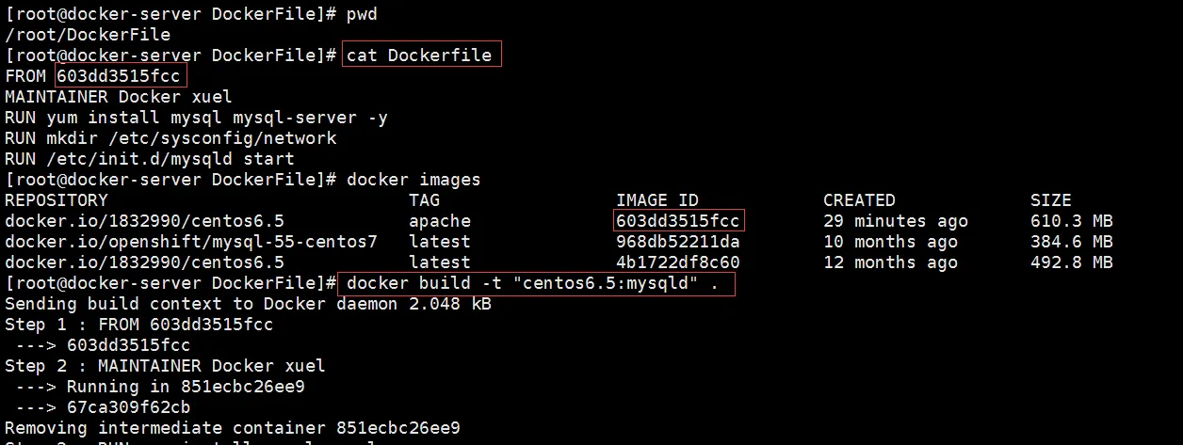This screenshot has height=445, width=1183.
Task: Click the "RUN /etc/init.d/mysqld start" line
Action: coord(150,159)
